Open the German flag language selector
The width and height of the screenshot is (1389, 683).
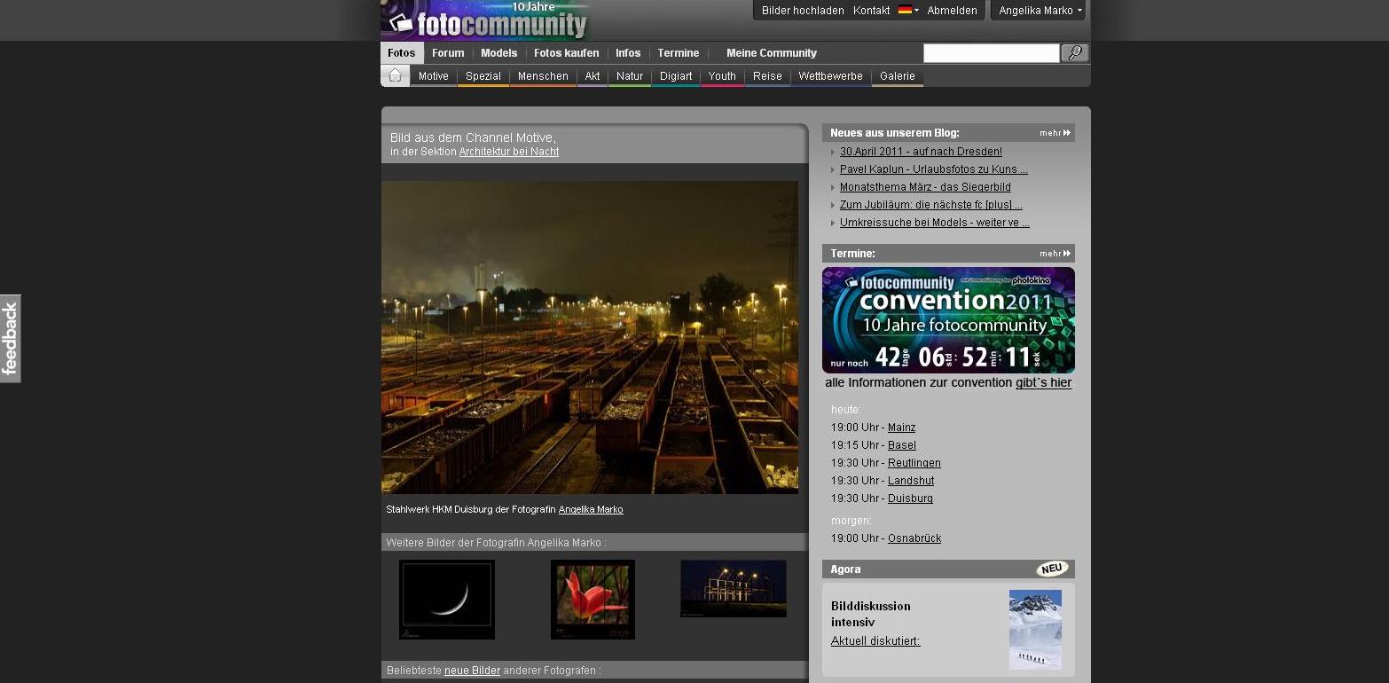pyautogui.click(x=908, y=11)
